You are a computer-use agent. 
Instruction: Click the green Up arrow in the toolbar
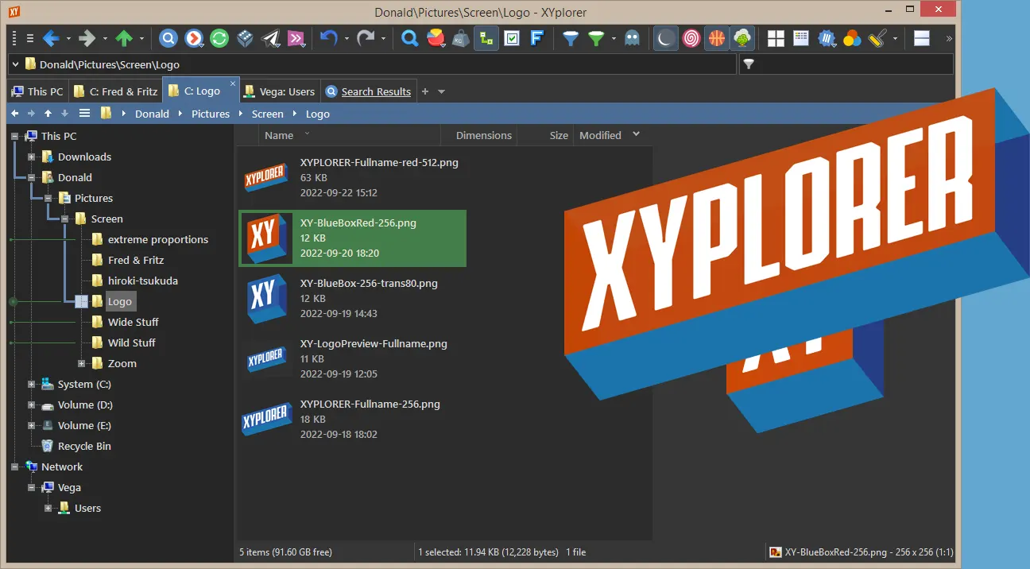pyautogui.click(x=124, y=38)
